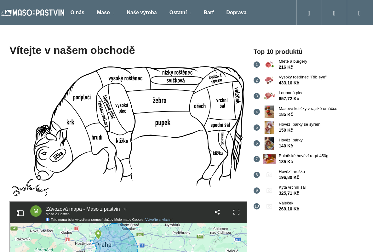
Task: Toggle the map legend sidebar panel
Action: pos(20,213)
